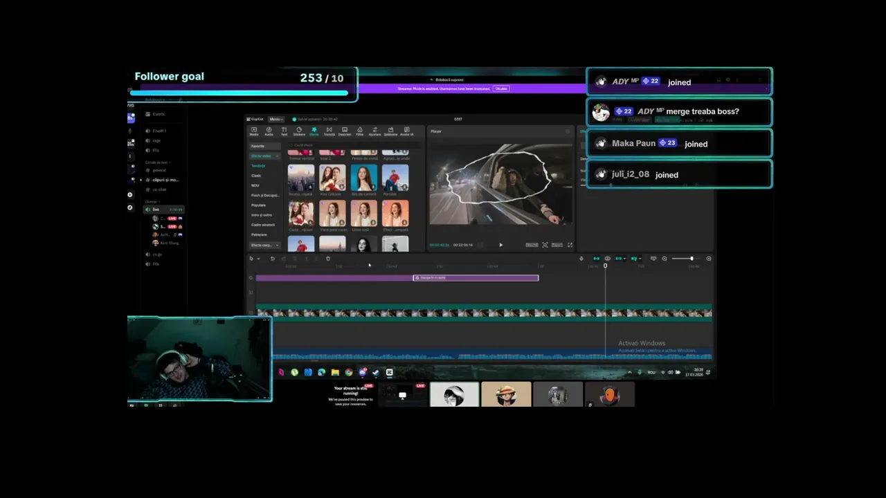Click the zoom-out icon beside timeline zoom slider
886x498 pixels.
click(664, 259)
